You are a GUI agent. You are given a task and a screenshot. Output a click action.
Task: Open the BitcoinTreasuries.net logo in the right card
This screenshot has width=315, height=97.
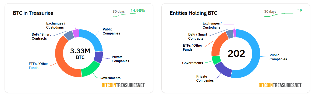[x=280, y=85]
